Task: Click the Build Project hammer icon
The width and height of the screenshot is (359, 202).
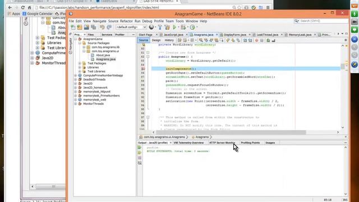Action: click(x=160, y=27)
